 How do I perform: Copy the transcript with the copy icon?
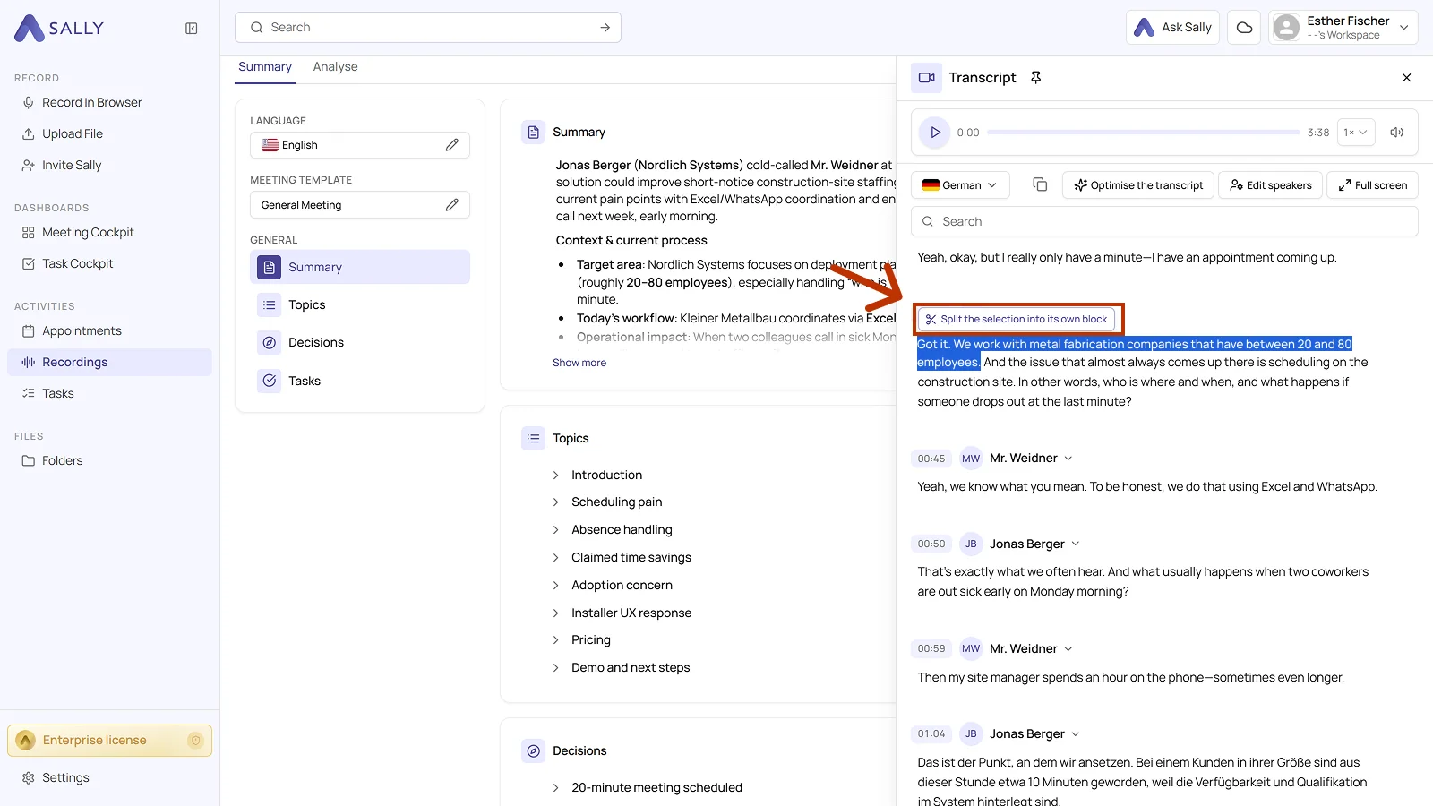[1040, 184]
